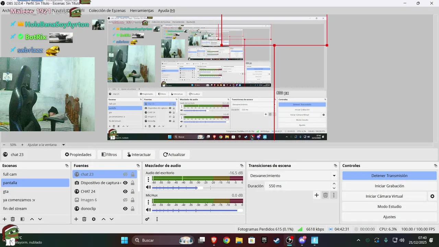
Task: Hide the CHAT 24 source
Action: click(x=125, y=191)
